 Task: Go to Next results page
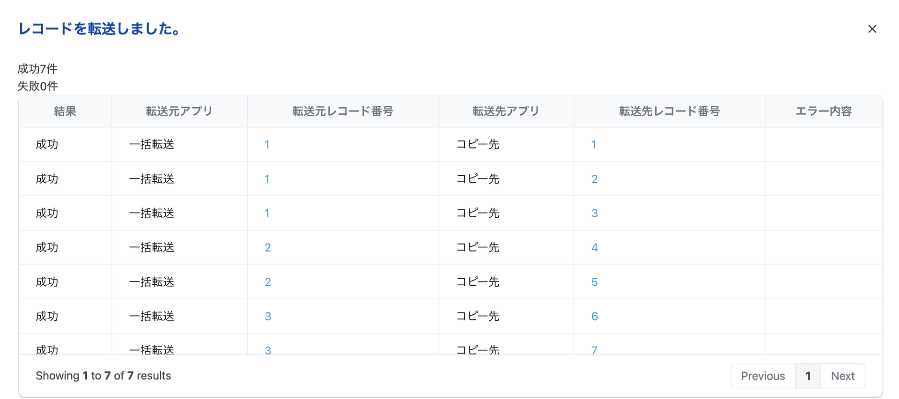pyautogui.click(x=843, y=376)
